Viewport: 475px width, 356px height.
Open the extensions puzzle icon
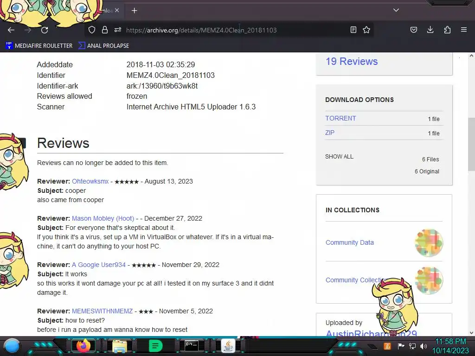pyautogui.click(x=447, y=30)
